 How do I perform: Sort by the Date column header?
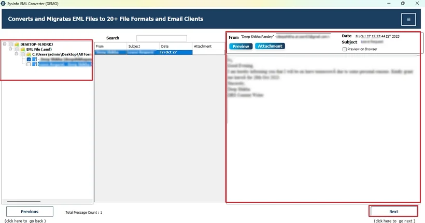click(x=176, y=46)
